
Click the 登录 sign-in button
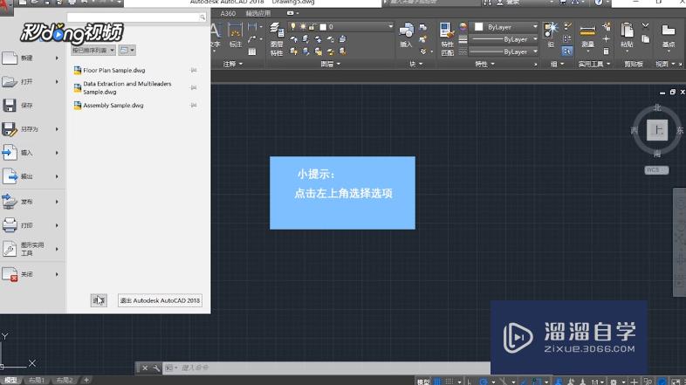pyautogui.click(x=508, y=3)
